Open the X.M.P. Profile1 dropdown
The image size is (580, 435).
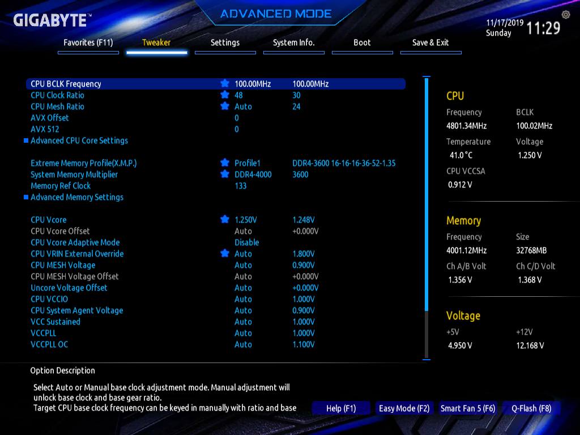(x=248, y=163)
